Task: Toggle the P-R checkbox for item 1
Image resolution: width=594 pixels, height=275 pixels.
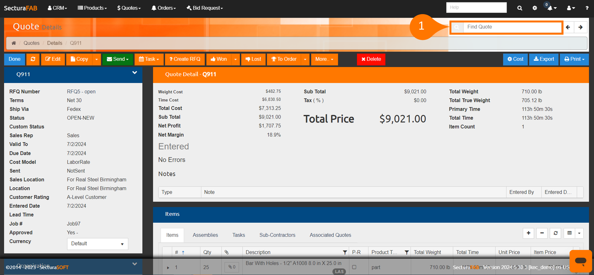Action: [x=354, y=267]
